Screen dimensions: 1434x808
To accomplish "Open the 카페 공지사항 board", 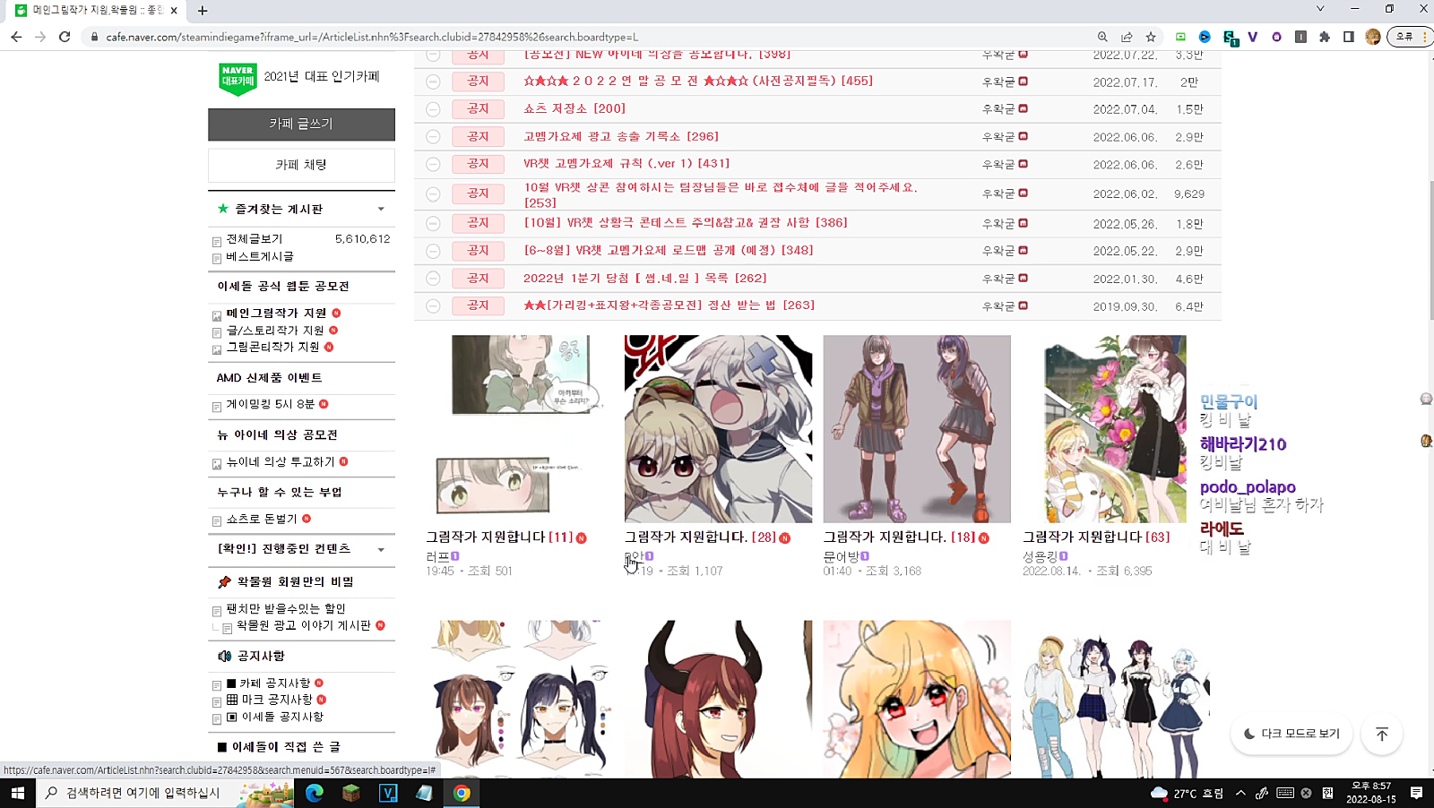I will click(269, 683).
